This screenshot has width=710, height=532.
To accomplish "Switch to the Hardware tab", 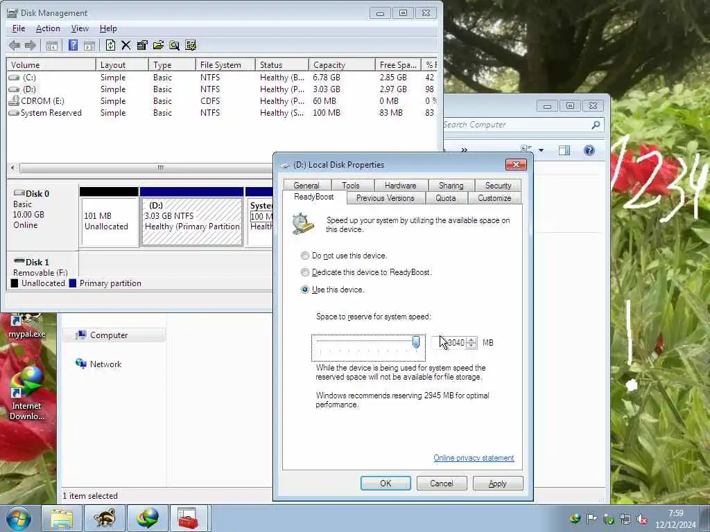I will 400,186.
